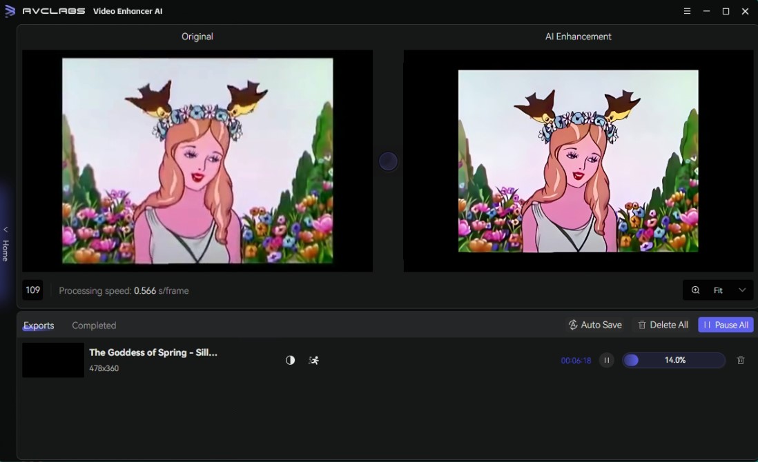Expand the Fit zoom dropdown
Screen dimensions: 758x462
pyautogui.click(x=742, y=290)
